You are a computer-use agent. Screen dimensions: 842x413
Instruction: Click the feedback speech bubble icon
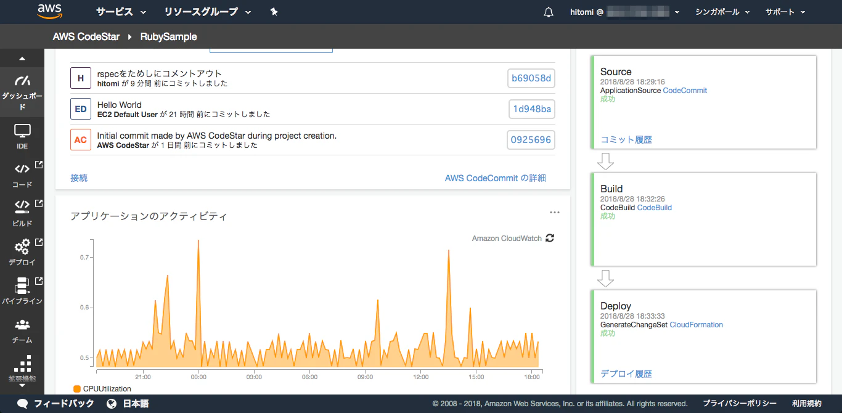click(x=22, y=404)
